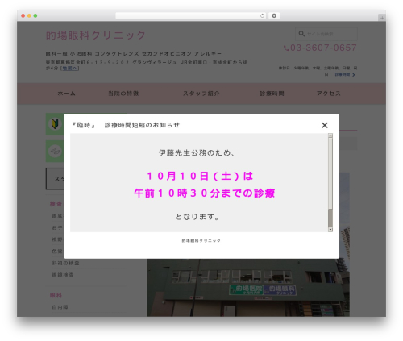This screenshot has height=341, width=403.
Task: Open the ホーム menu item
Action: [66, 94]
